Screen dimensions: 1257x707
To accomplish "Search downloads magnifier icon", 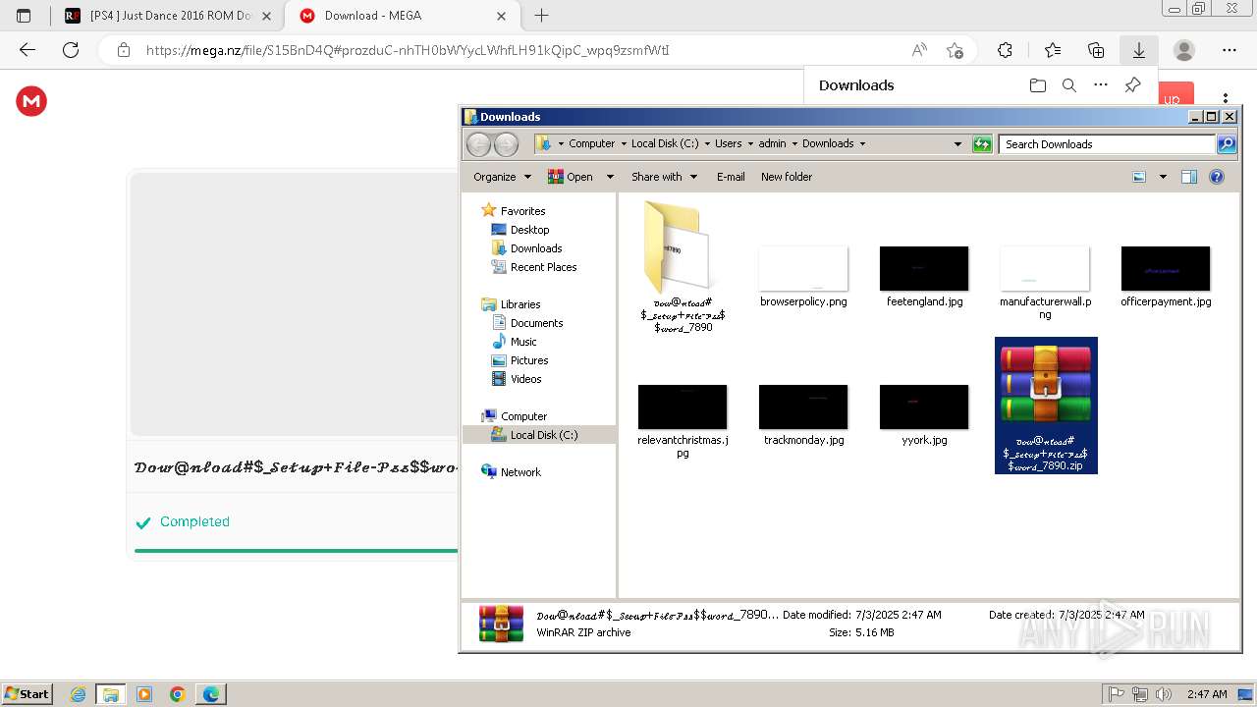I will [x=1069, y=85].
